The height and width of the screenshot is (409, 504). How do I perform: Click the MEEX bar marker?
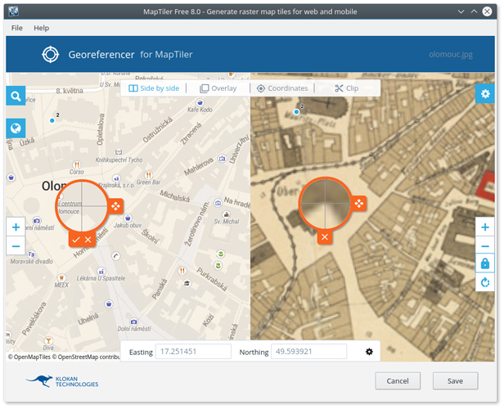pos(61,277)
